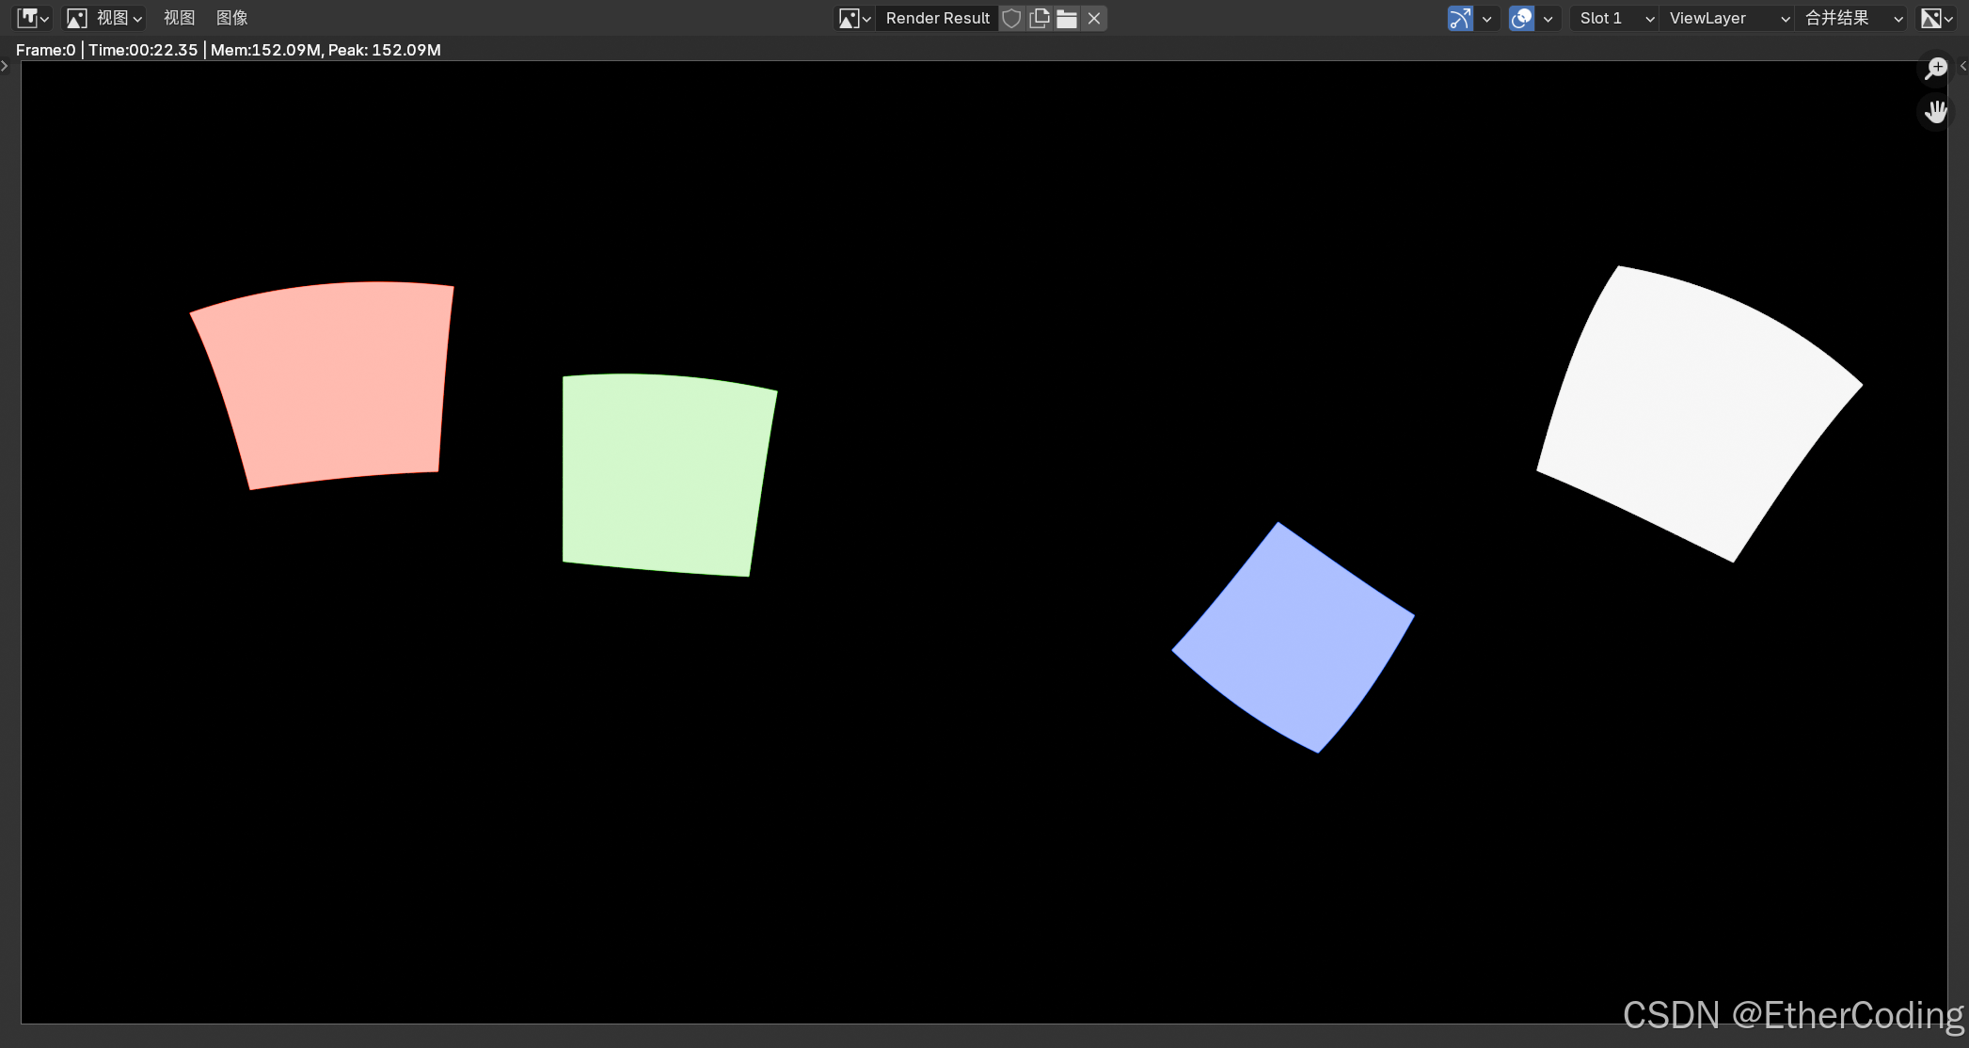Click the fake user shield icon
The width and height of the screenshot is (1969, 1048).
point(1011,18)
